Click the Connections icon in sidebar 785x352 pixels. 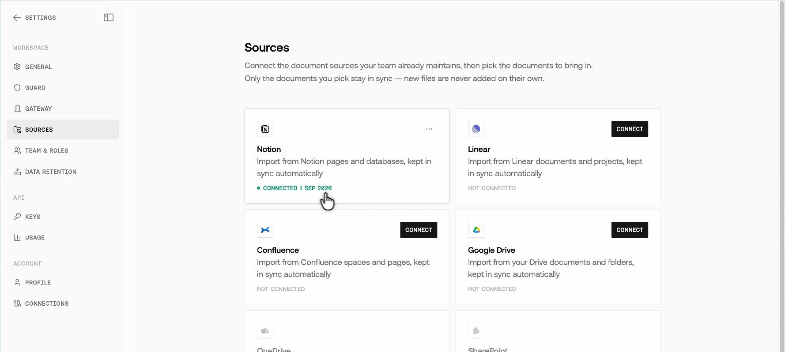tap(17, 303)
